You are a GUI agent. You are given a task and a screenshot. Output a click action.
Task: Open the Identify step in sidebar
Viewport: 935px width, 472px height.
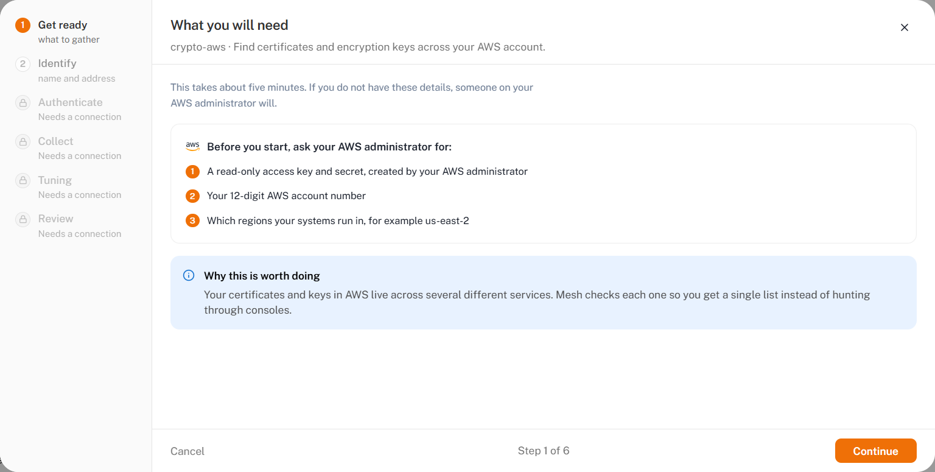[75, 71]
